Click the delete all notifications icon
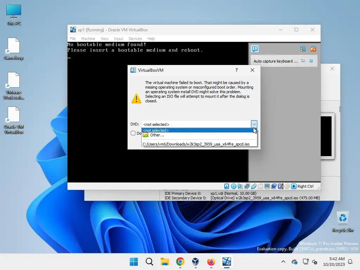The image size is (360, 270). [313, 49]
